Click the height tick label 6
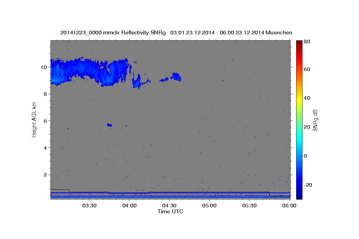359x239 pixels. [x=45, y=121]
